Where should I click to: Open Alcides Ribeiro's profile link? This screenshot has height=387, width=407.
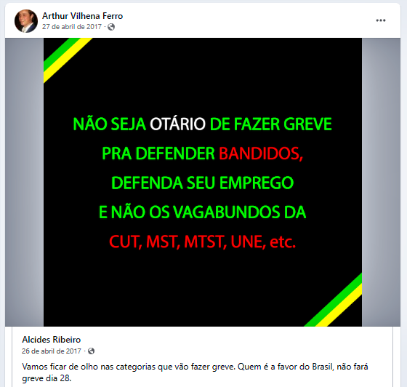point(52,340)
